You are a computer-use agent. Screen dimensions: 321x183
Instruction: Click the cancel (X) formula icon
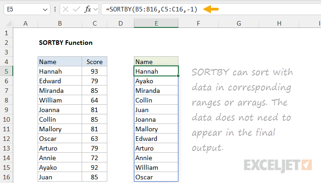(66, 9)
